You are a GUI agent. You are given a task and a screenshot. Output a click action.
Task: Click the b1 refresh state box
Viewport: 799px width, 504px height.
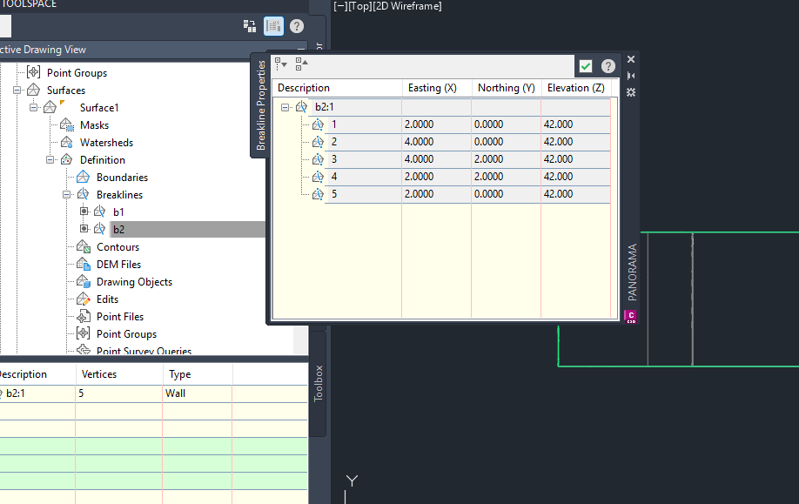(84, 211)
